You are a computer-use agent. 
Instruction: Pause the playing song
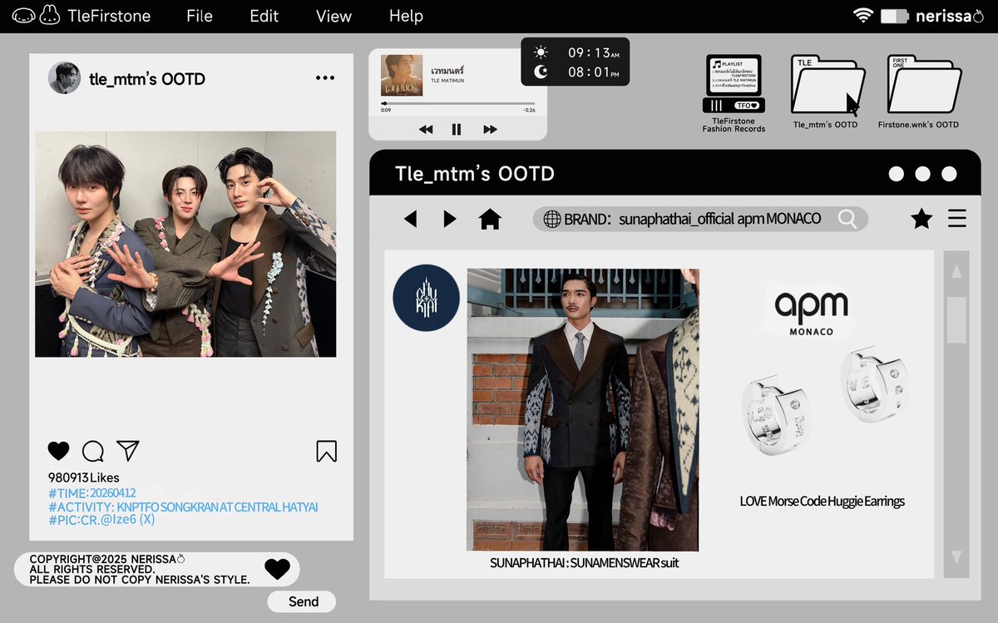coord(457,129)
